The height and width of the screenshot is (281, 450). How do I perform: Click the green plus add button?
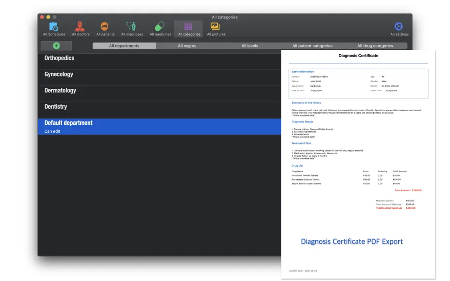coord(56,45)
